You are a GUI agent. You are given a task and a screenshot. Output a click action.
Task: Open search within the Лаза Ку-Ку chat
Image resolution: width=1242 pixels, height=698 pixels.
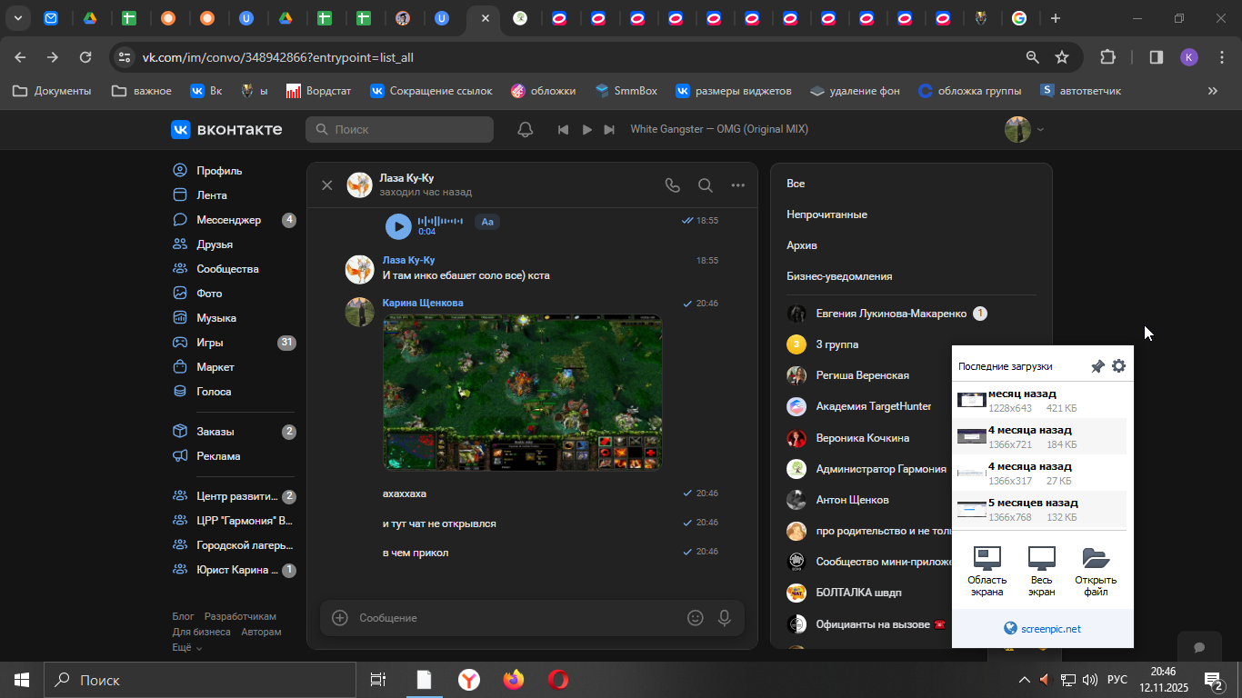point(706,185)
